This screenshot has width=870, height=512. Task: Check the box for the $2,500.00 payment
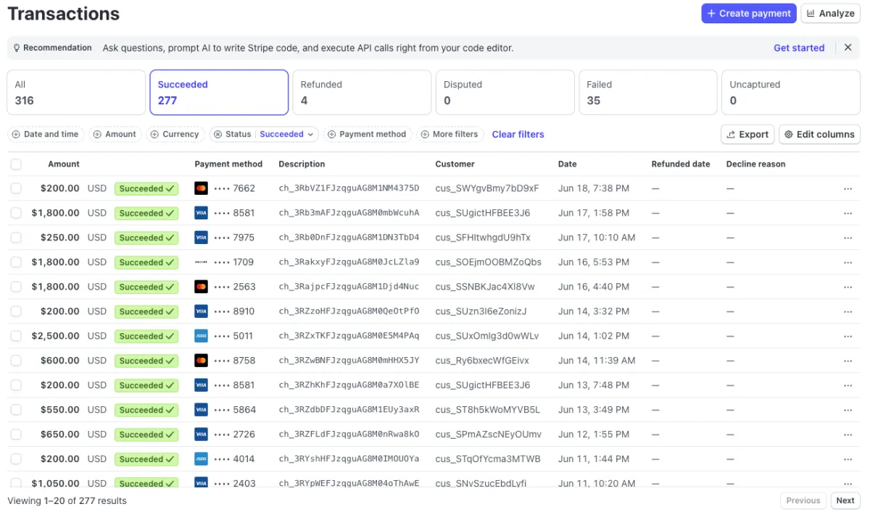16,336
